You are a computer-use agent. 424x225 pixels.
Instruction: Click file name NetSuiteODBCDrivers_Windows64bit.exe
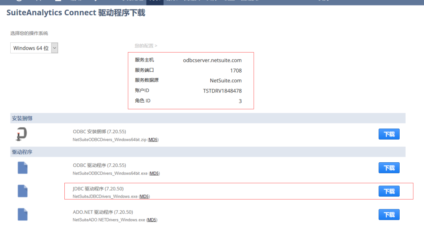(110, 173)
